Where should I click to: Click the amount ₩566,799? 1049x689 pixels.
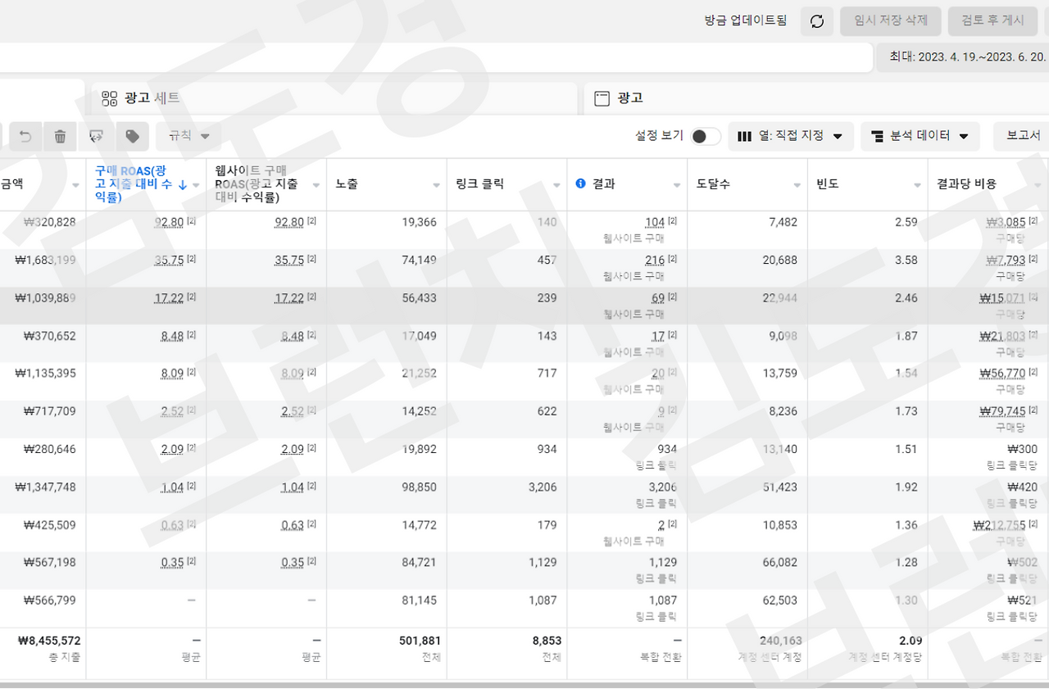[50, 600]
